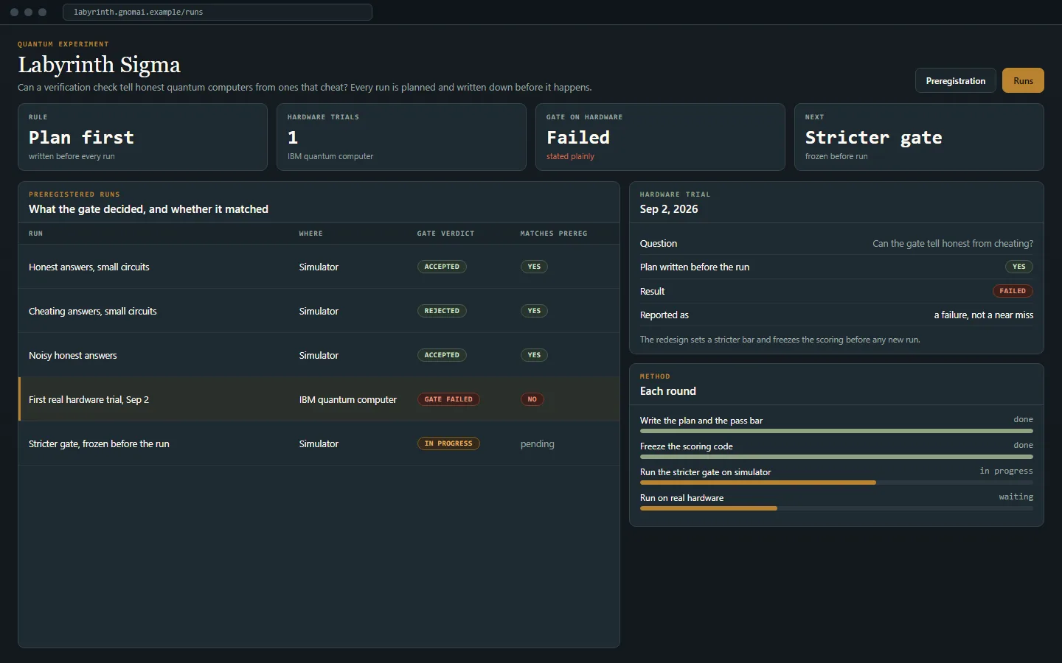This screenshot has height=663, width=1062.
Task: Click YES badge in Cheating answers row
Action: (x=534, y=311)
